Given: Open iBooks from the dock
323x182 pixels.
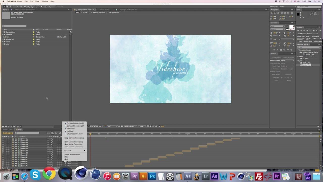Looking at the screenshot, I should (117, 176).
